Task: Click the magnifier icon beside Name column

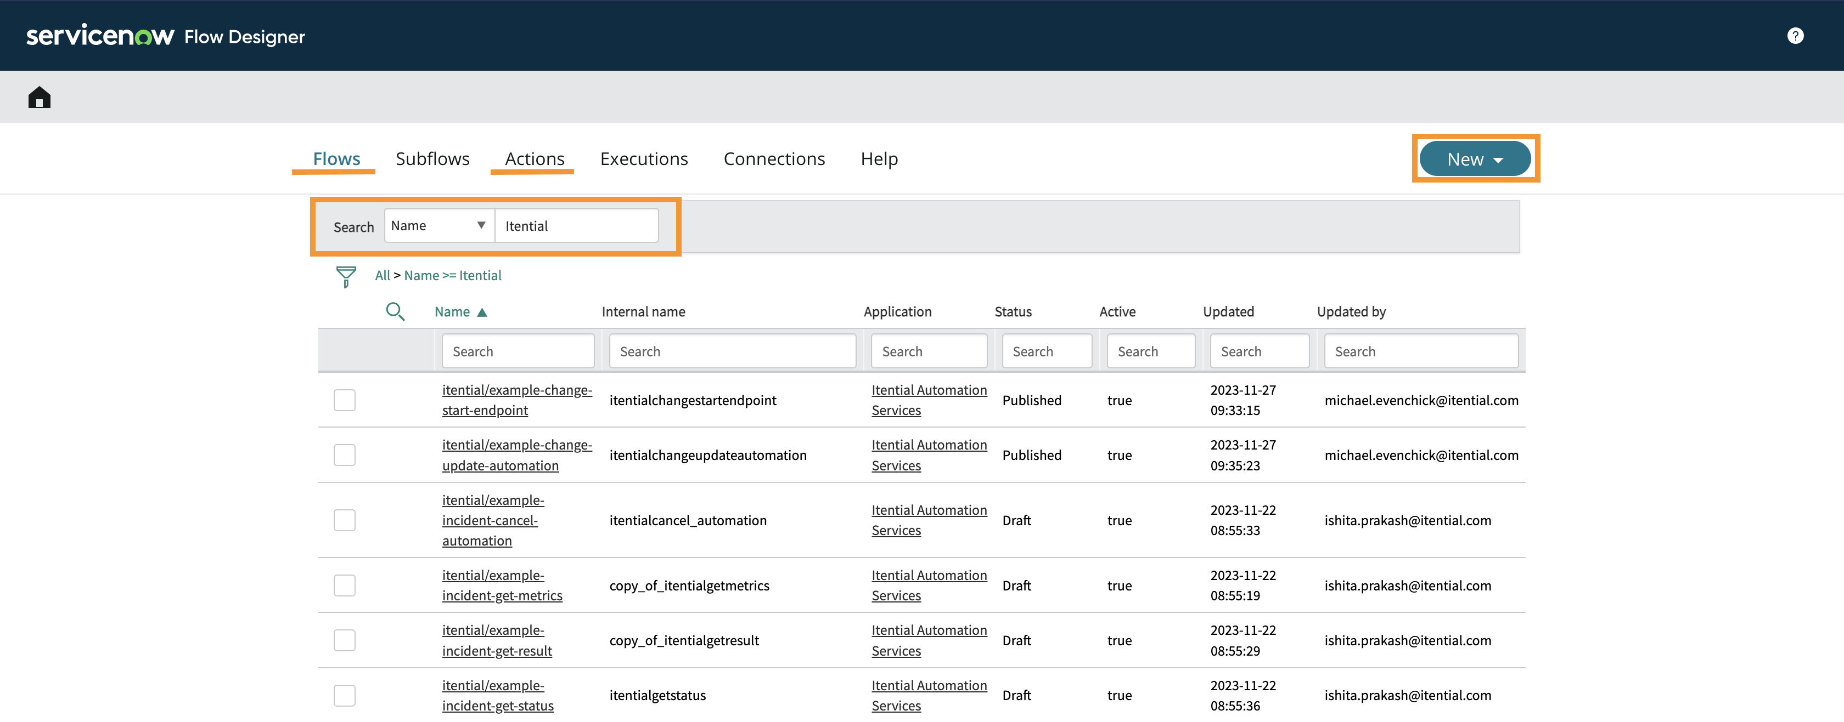Action: coord(395,312)
